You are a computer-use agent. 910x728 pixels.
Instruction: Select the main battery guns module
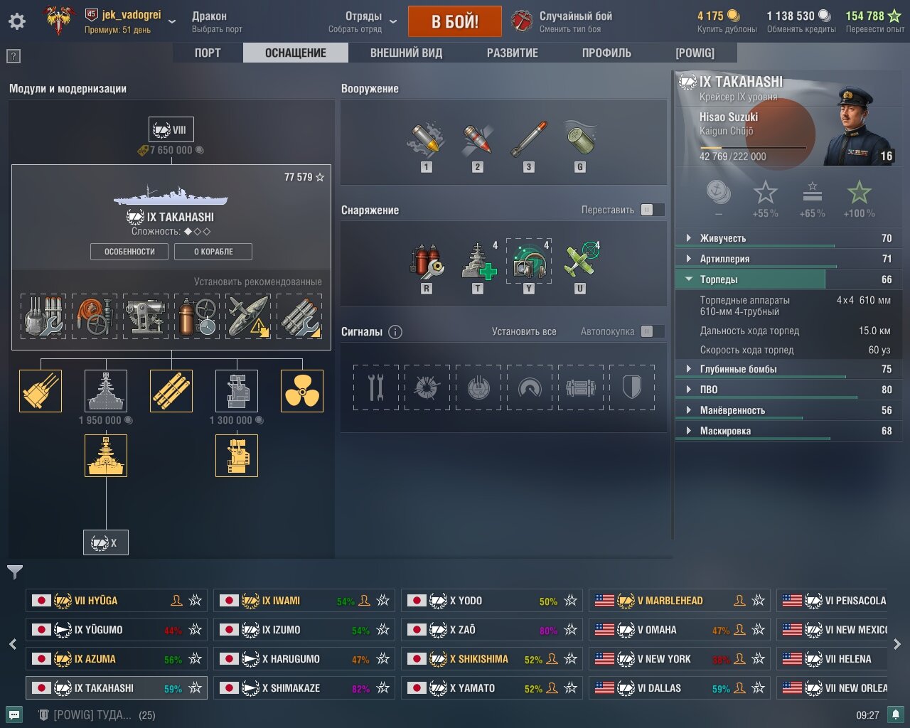pyautogui.click(x=41, y=390)
